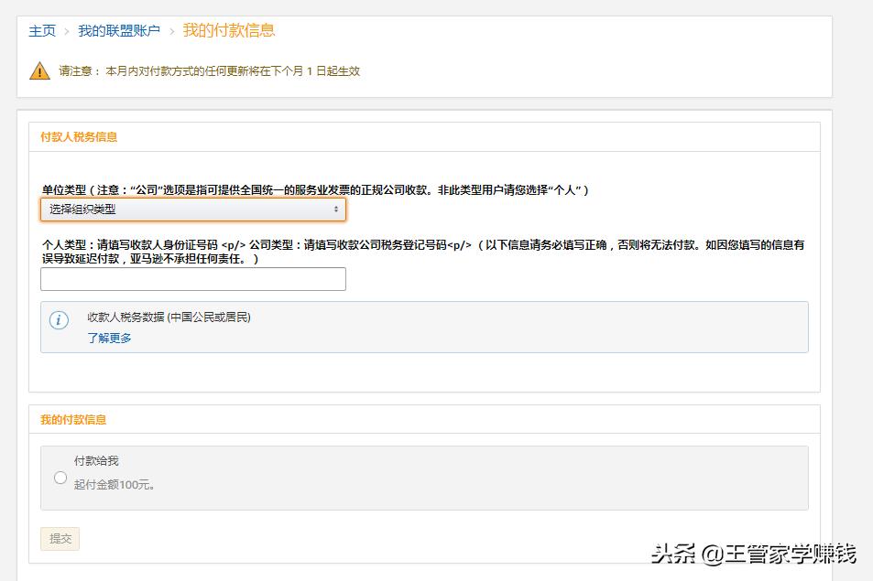
Task: Click the 我的付款信息 breadcrumb entry
Action: 224,29
